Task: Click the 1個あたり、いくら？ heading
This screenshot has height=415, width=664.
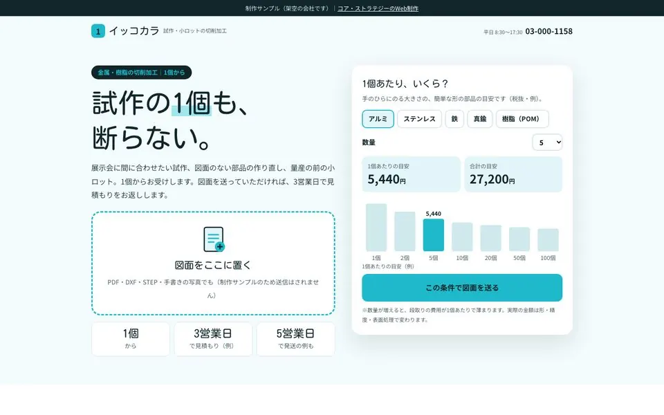Action: (405, 84)
